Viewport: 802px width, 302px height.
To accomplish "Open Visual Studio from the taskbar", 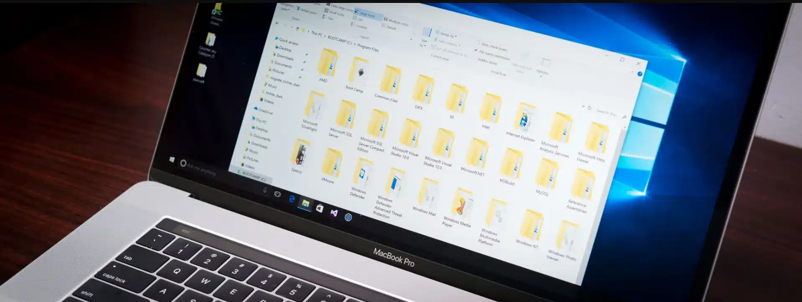I will (x=333, y=212).
